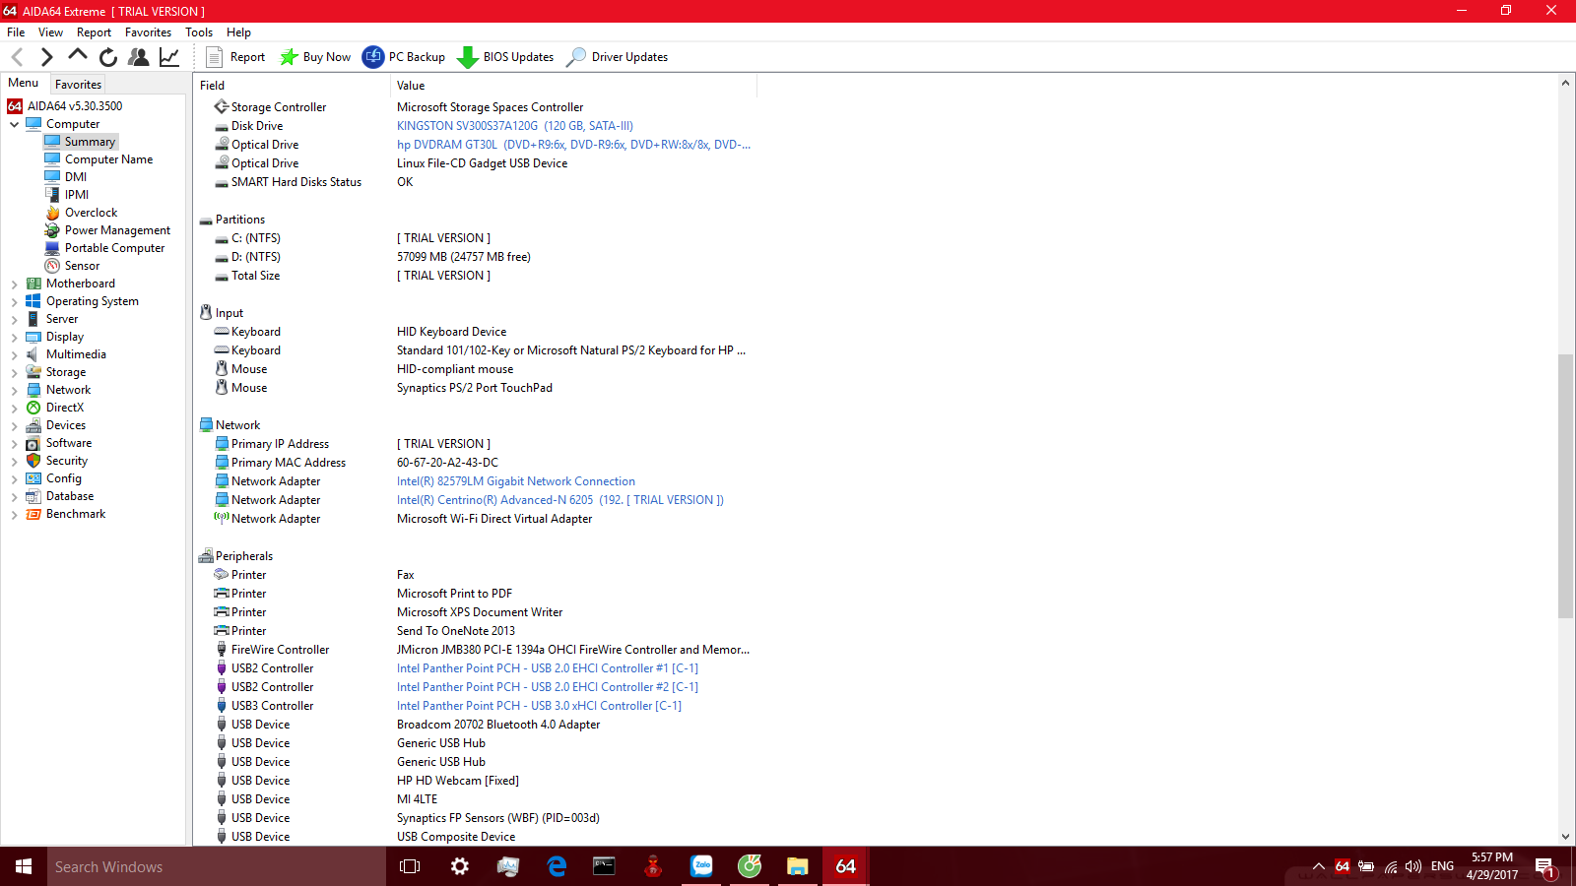Open Task View from the taskbar
Image resolution: width=1576 pixels, height=886 pixels.
pyautogui.click(x=410, y=867)
